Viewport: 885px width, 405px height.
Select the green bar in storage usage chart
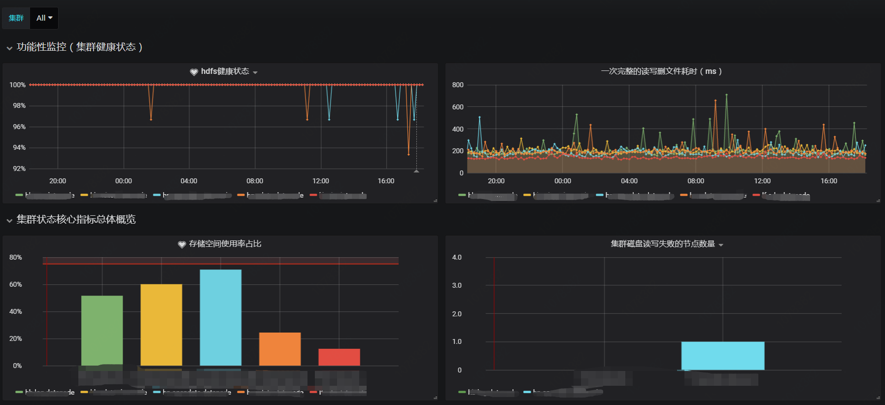(x=102, y=331)
